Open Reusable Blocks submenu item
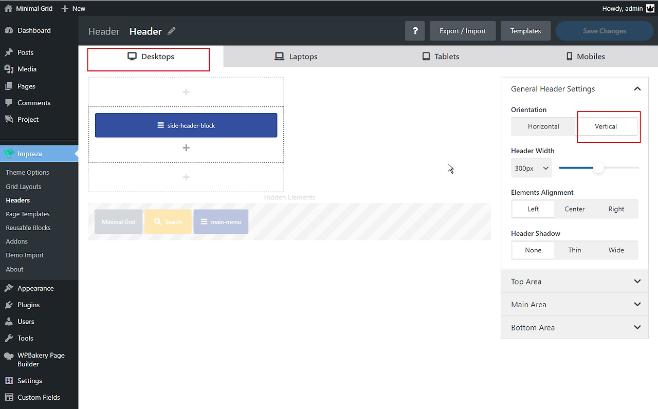 click(28, 228)
